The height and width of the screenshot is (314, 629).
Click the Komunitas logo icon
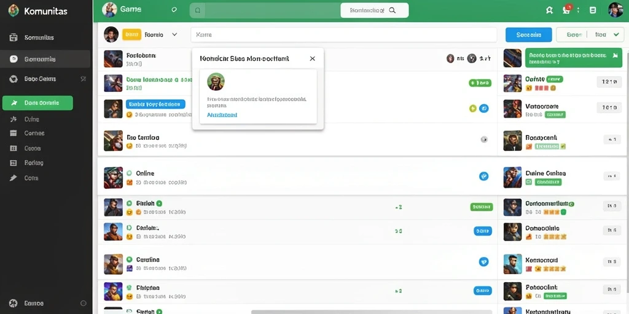[14, 11]
